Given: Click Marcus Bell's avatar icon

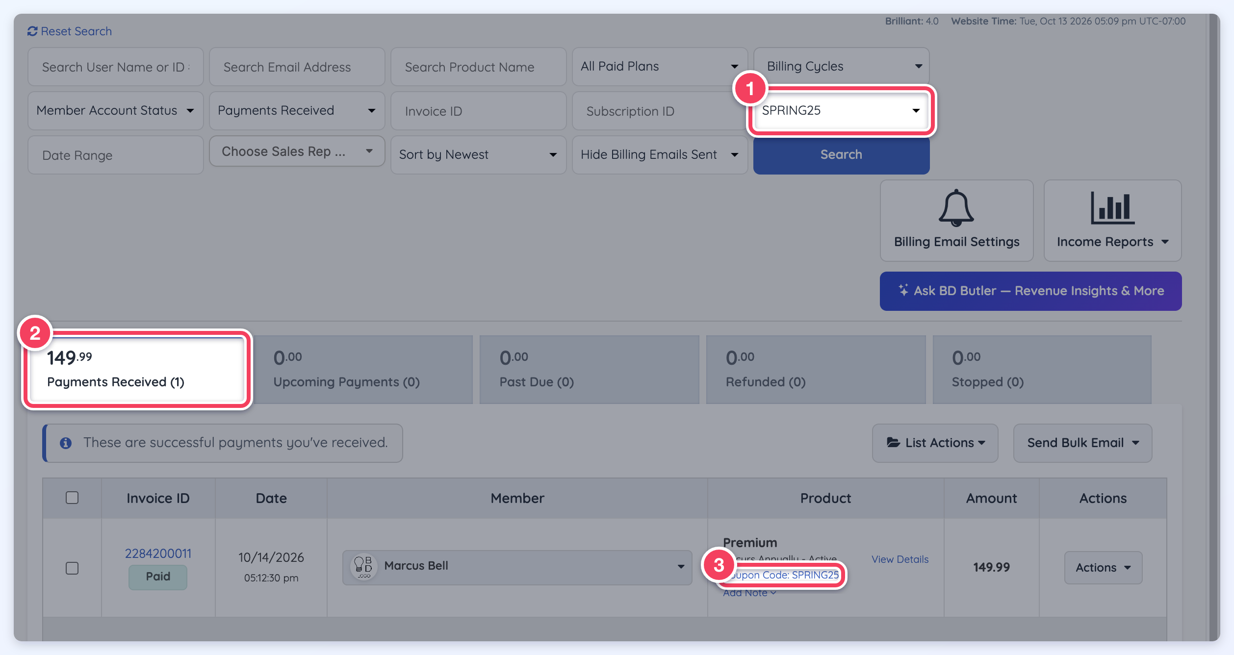Looking at the screenshot, I should point(363,567).
